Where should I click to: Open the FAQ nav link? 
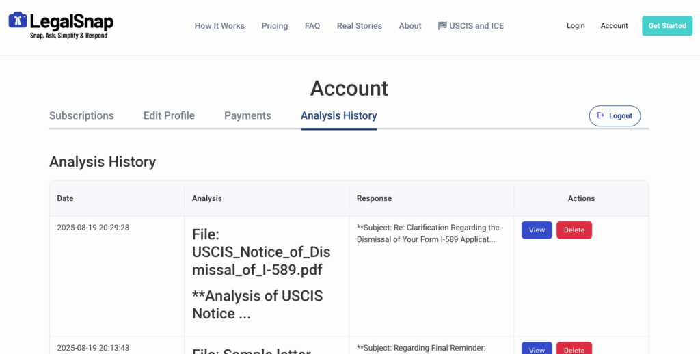click(x=312, y=26)
